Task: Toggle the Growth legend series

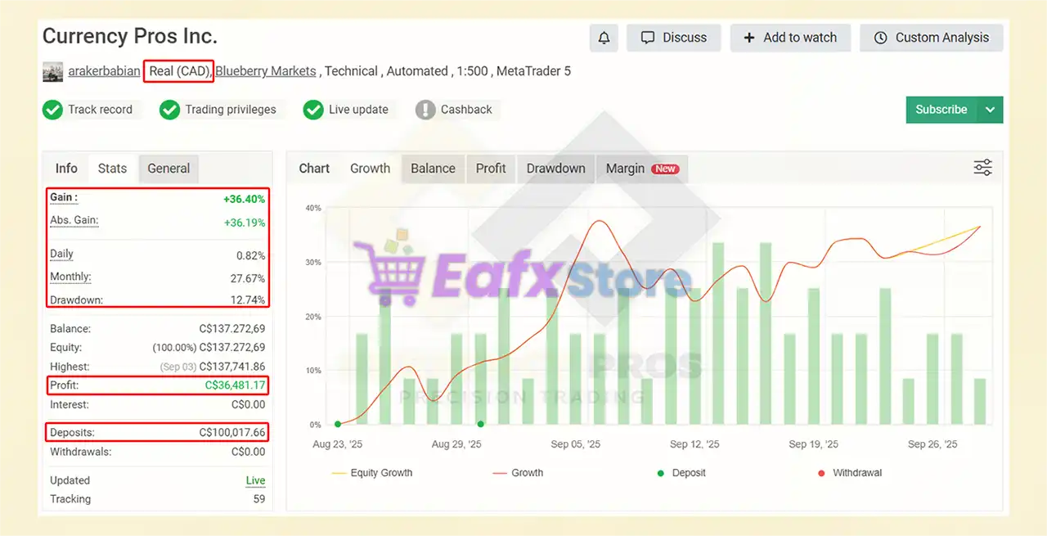Action: coord(518,473)
